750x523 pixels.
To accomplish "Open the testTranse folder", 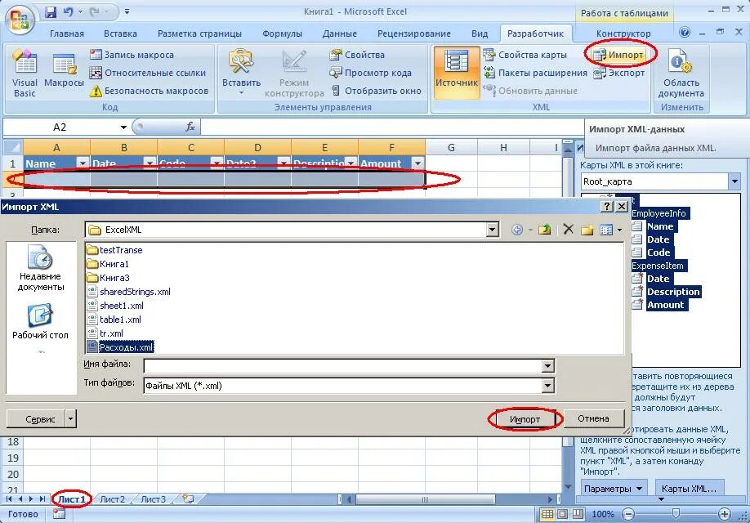I will 115,250.
